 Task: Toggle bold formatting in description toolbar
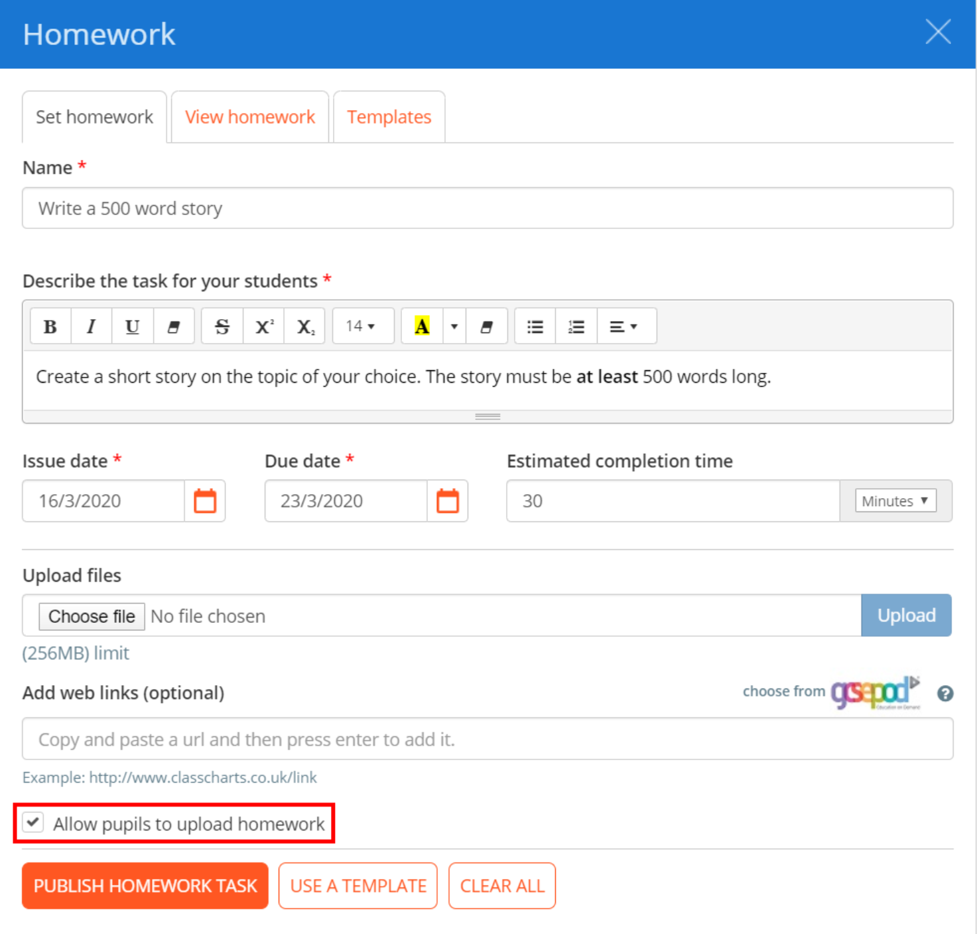point(49,326)
